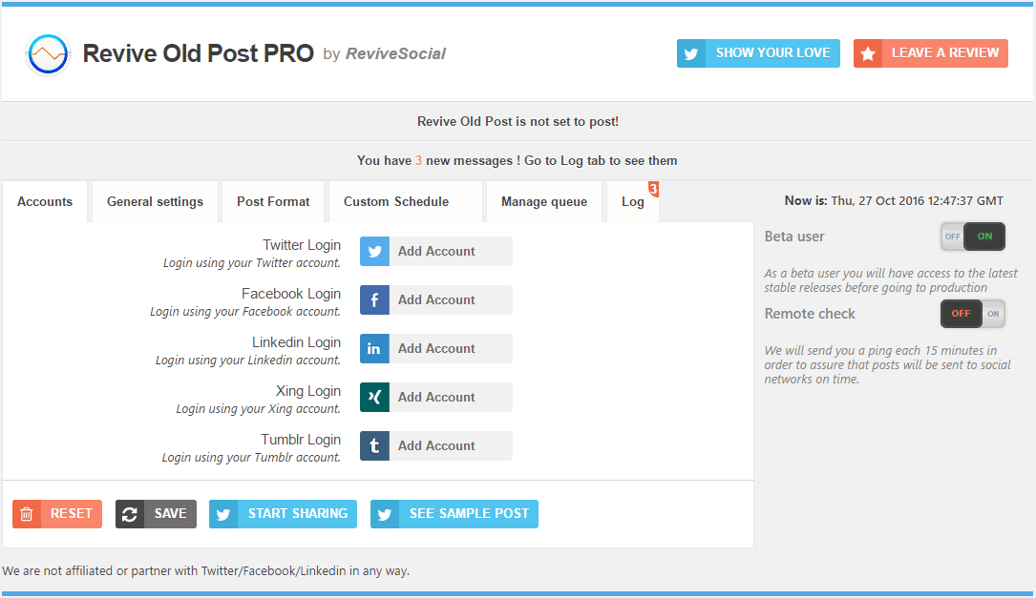Click the Leave a Review button
1036x598 pixels.
click(931, 53)
